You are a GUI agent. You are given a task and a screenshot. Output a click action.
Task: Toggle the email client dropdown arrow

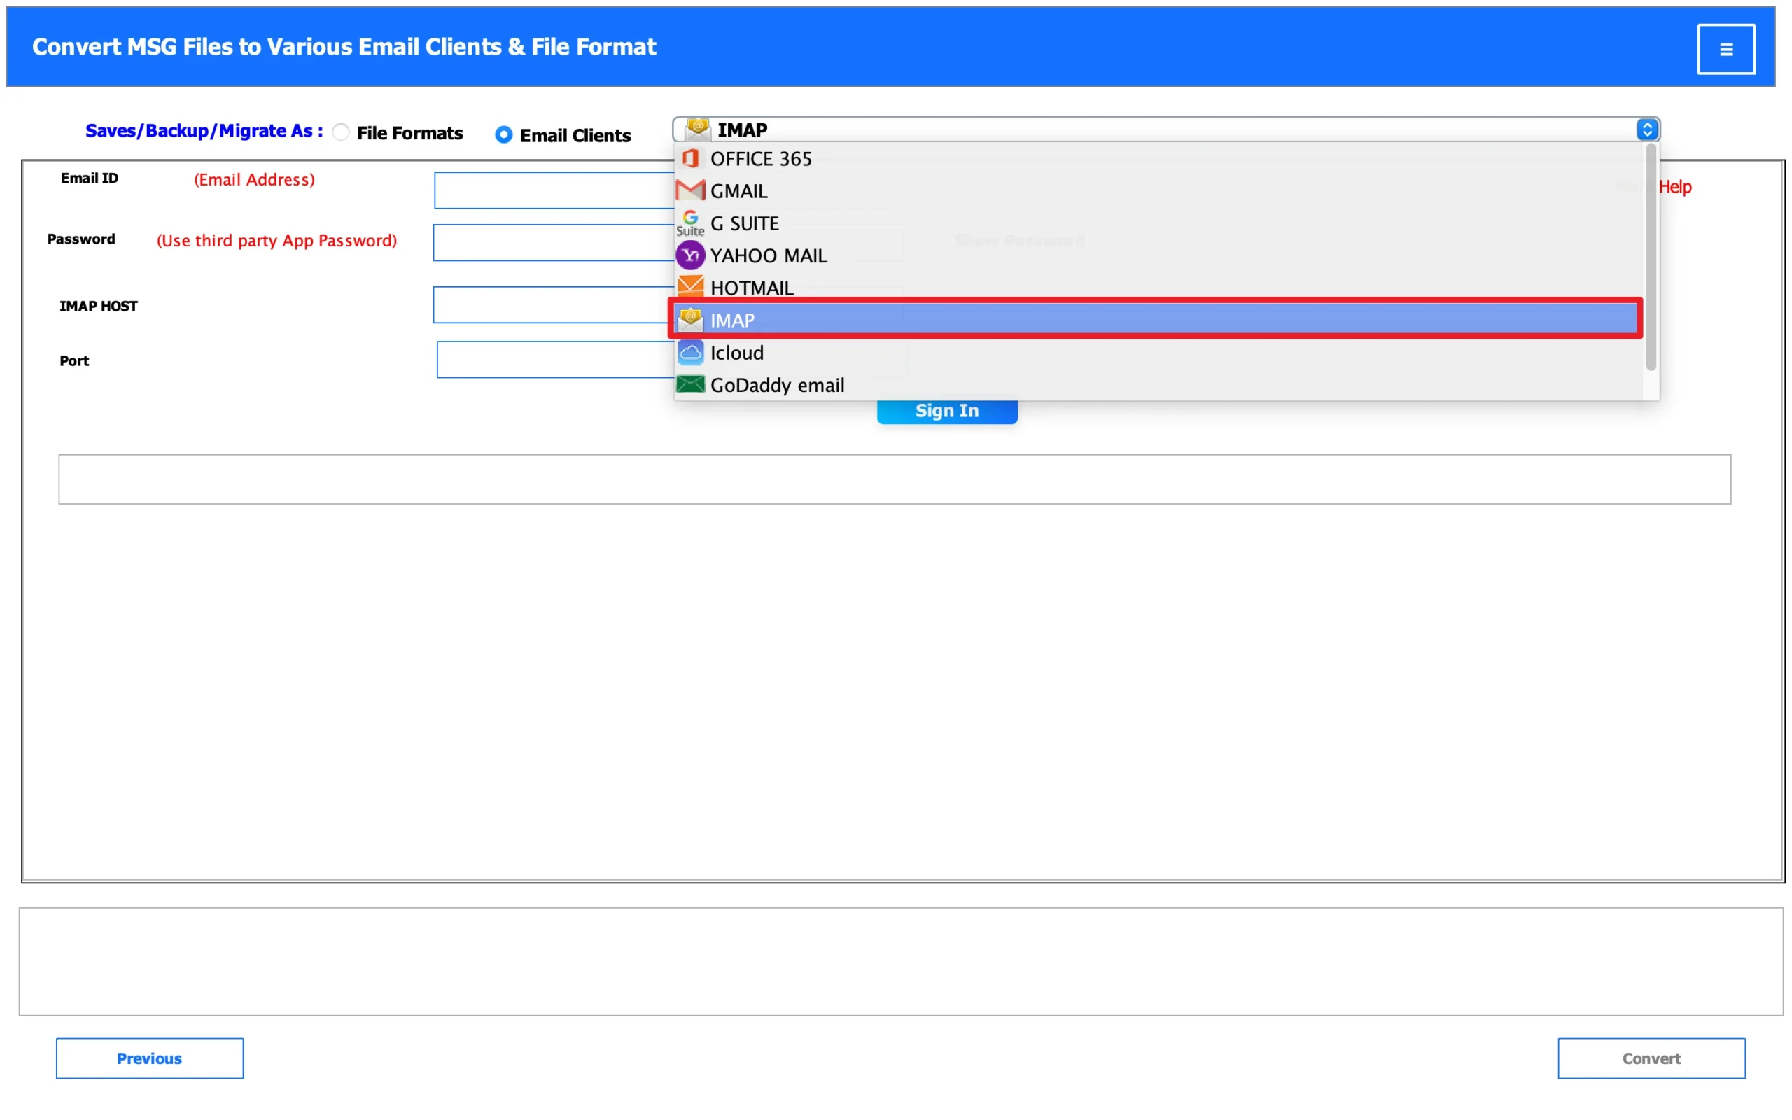click(1647, 129)
